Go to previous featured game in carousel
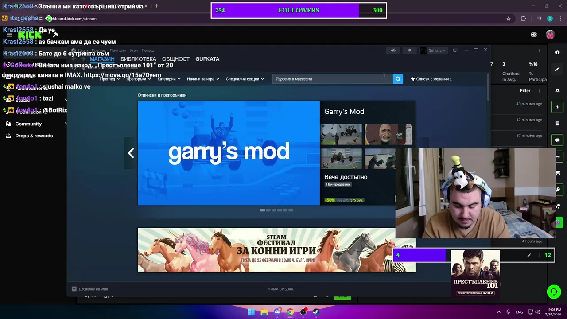Viewport: 567px width, 319px height. [x=131, y=153]
